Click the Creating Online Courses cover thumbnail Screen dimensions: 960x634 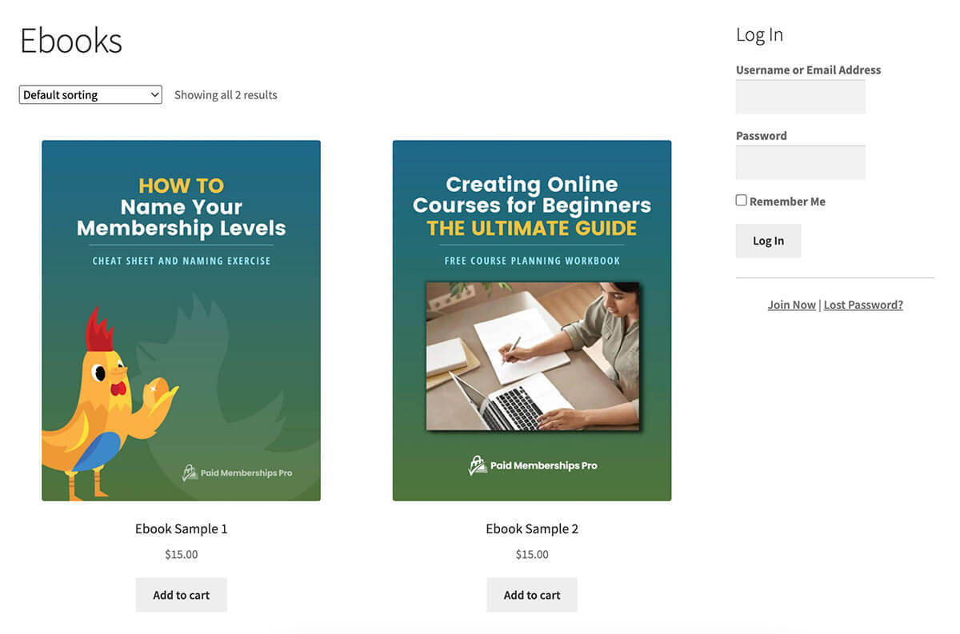pyautogui.click(x=532, y=321)
